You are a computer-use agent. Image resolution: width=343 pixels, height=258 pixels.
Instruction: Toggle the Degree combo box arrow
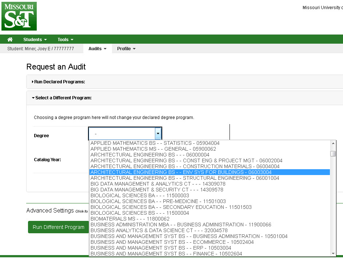158,134
